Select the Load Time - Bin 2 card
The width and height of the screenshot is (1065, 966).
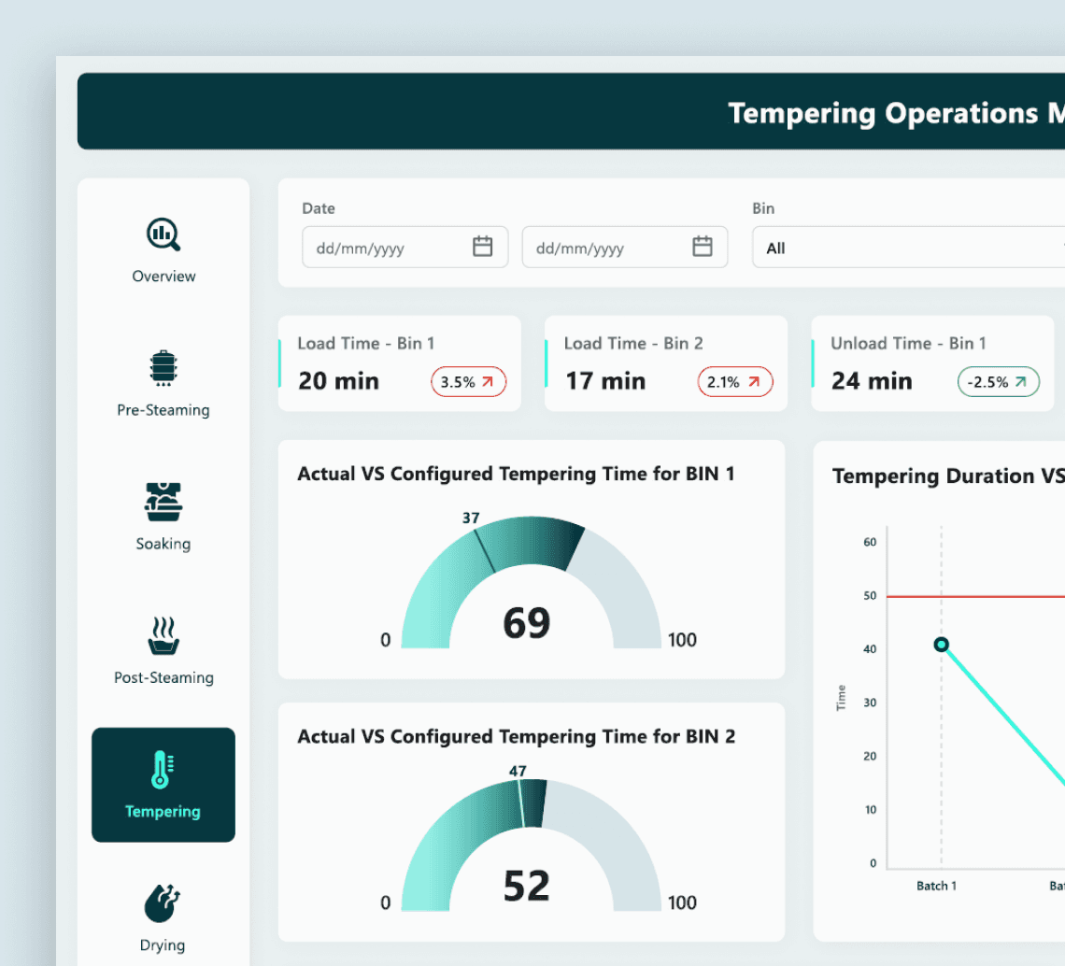665,363
